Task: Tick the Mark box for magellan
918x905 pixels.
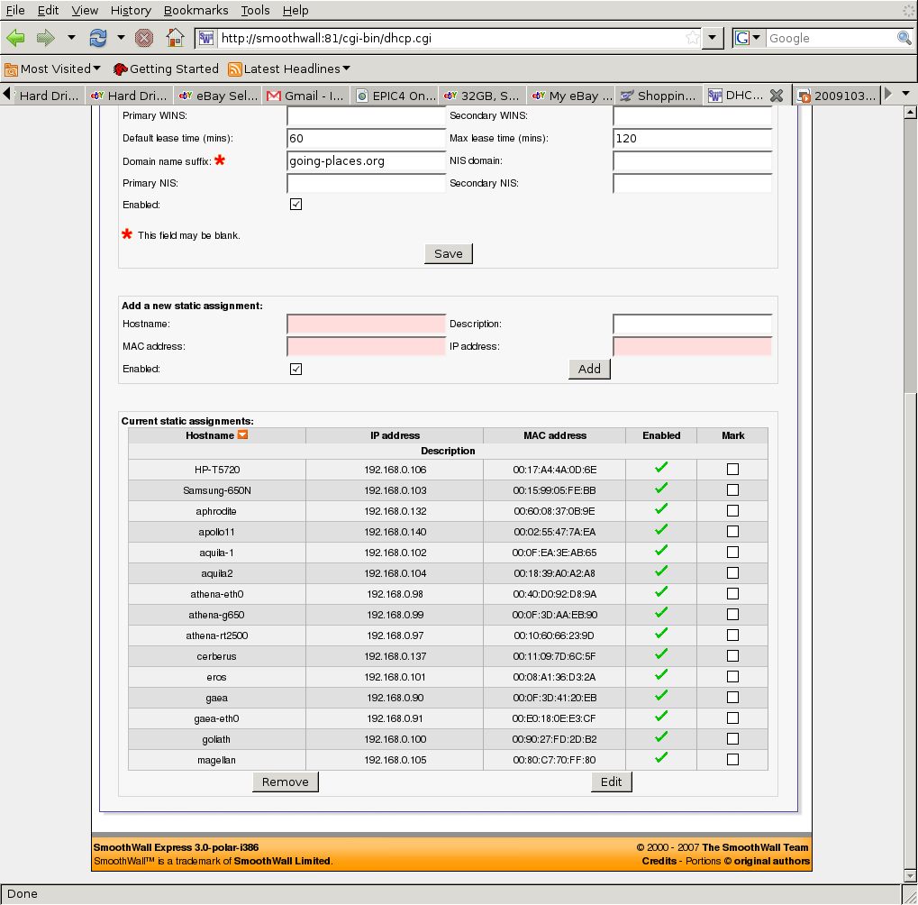Action: (x=732, y=760)
